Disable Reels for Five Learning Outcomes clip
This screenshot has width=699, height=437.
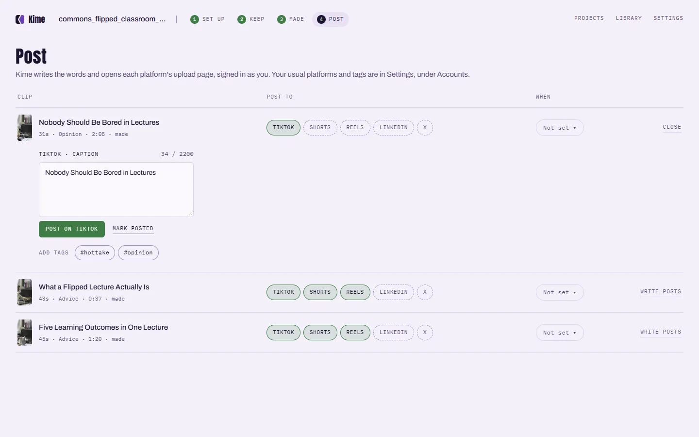(355, 333)
